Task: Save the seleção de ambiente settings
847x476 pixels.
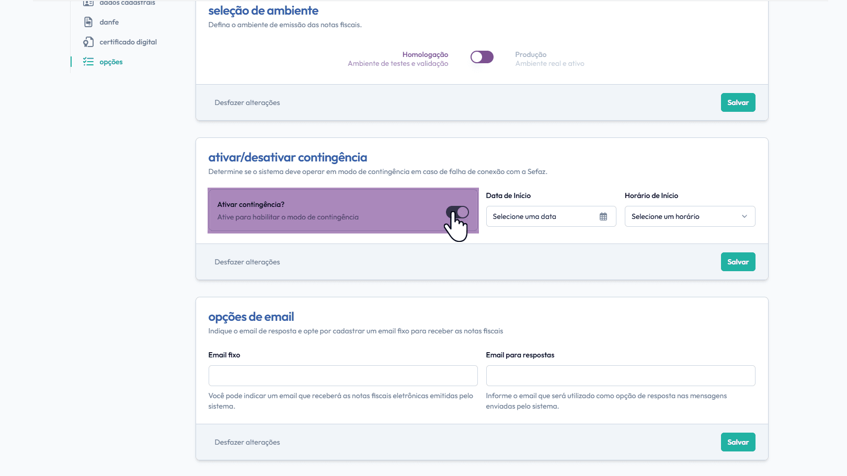Action: 738,102
